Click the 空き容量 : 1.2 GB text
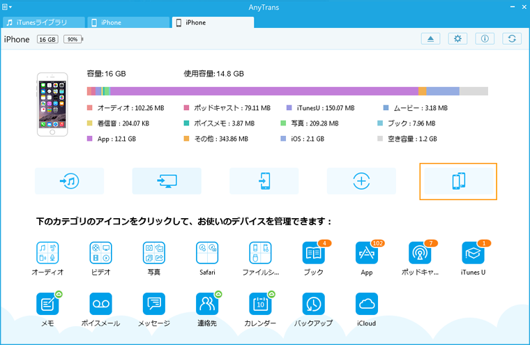This screenshot has height=345, width=530. click(x=412, y=139)
